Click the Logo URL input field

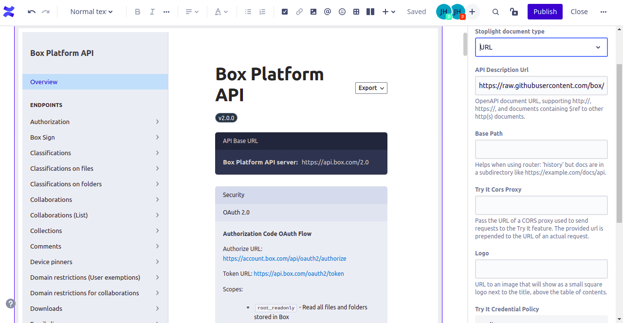pos(541,269)
